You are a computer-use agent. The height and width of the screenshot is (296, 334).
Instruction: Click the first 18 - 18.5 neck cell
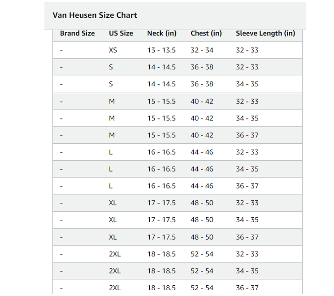click(161, 254)
